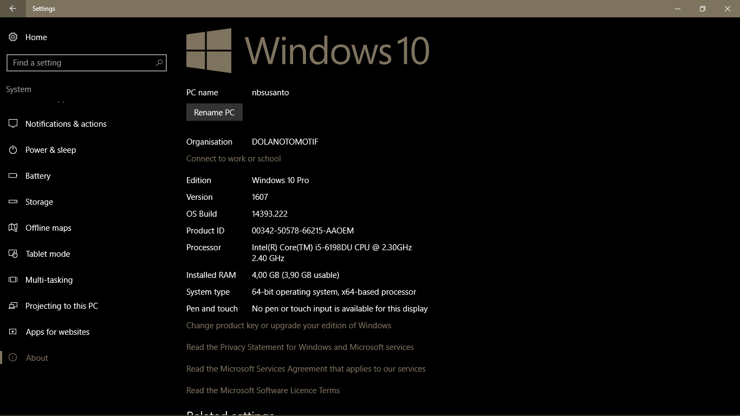The height and width of the screenshot is (416, 740).
Task: Click Change product key or upgrade link
Action: coord(288,326)
